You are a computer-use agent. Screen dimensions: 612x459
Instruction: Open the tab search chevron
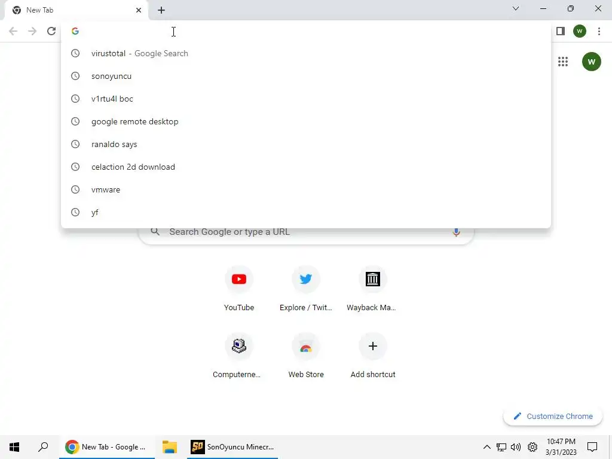coord(516,8)
